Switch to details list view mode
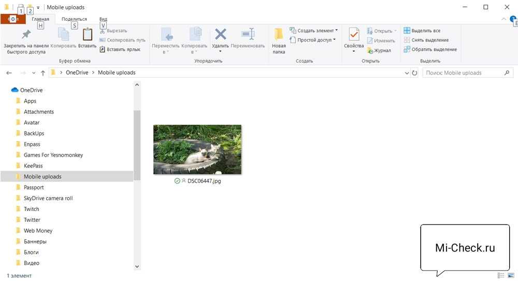The image size is (518, 281). pos(501,275)
